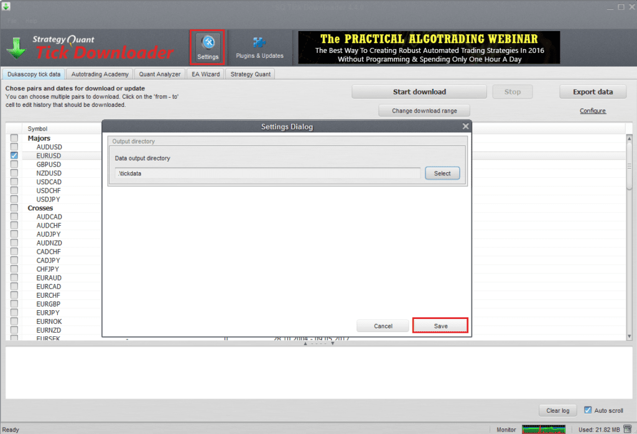Check the USDCAD checkbox
637x434 pixels.
pos(14,182)
